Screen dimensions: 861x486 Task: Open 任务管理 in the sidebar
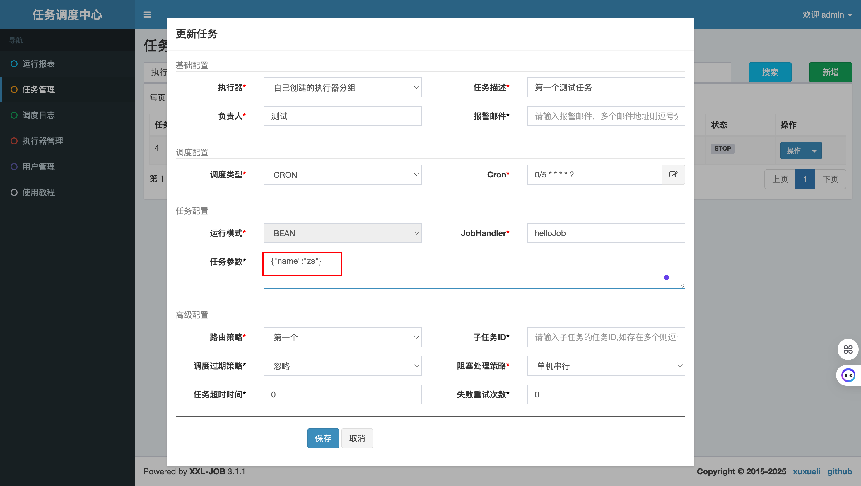[67, 89]
